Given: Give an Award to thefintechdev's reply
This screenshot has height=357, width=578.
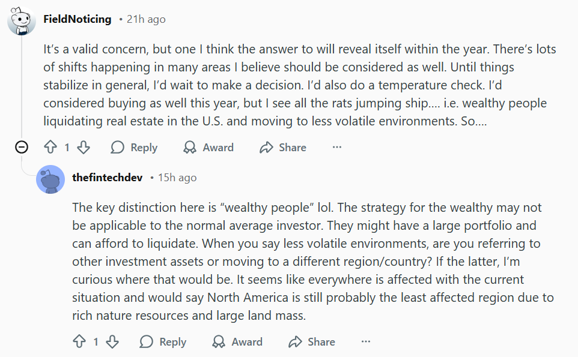Looking at the screenshot, I should pos(237,342).
